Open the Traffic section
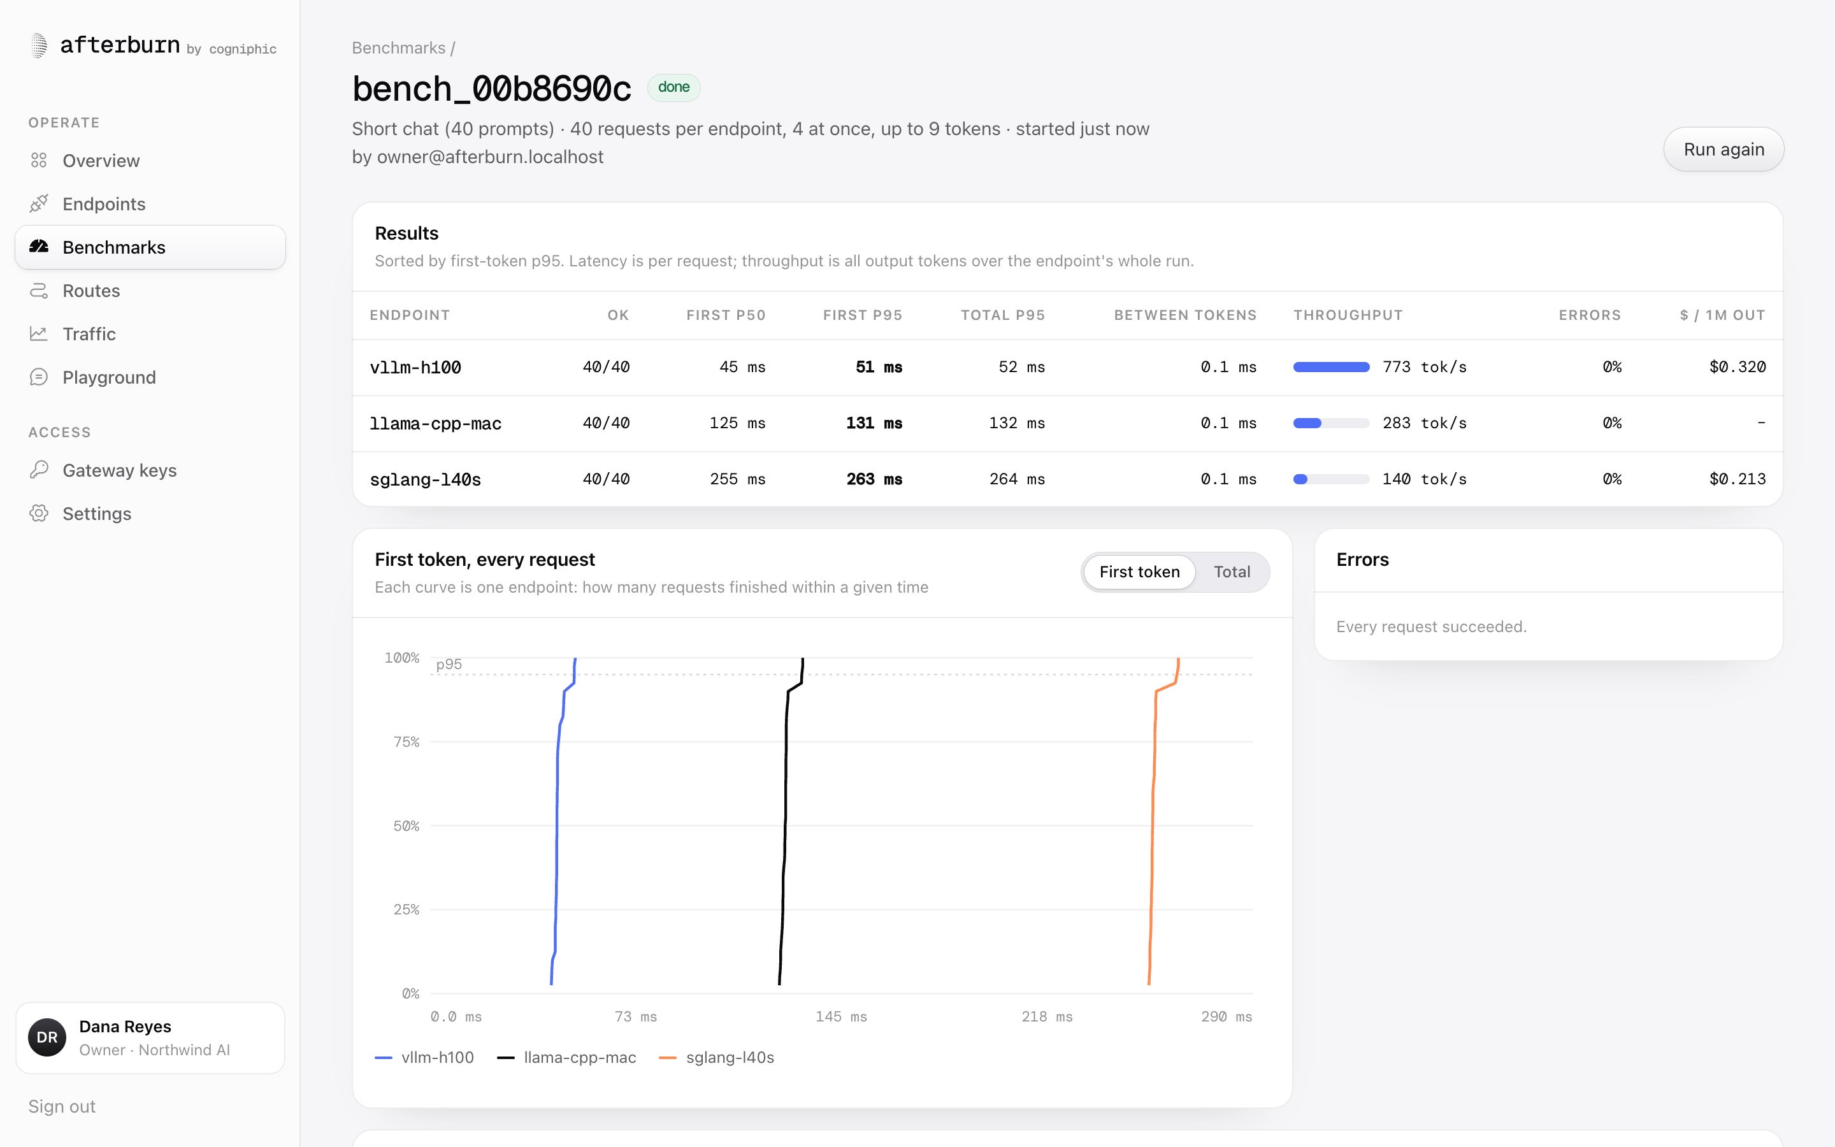The height and width of the screenshot is (1147, 1835). (150, 333)
